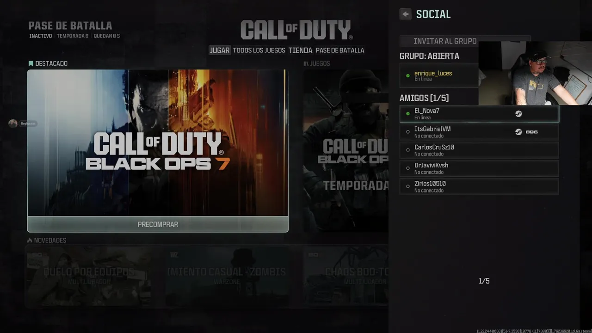Open the Black Ops Temporada game card
This screenshot has height=333, width=592.
coord(345,151)
